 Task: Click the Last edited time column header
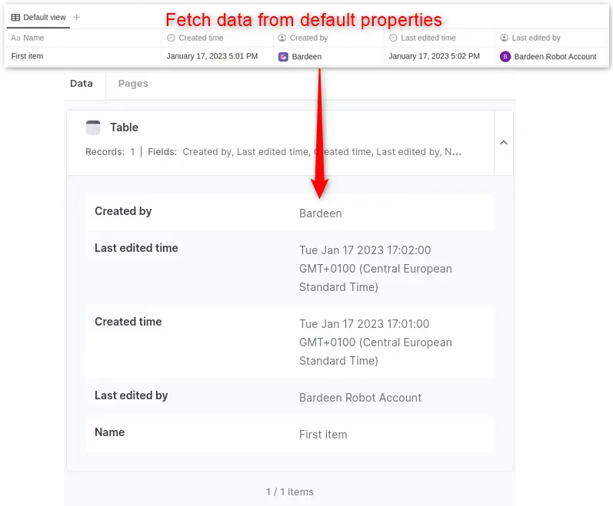pos(428,38)
